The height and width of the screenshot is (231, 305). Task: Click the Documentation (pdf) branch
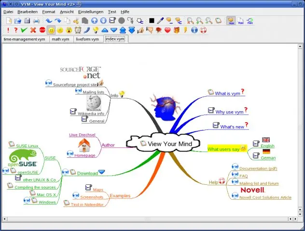[x=258, y=168]
